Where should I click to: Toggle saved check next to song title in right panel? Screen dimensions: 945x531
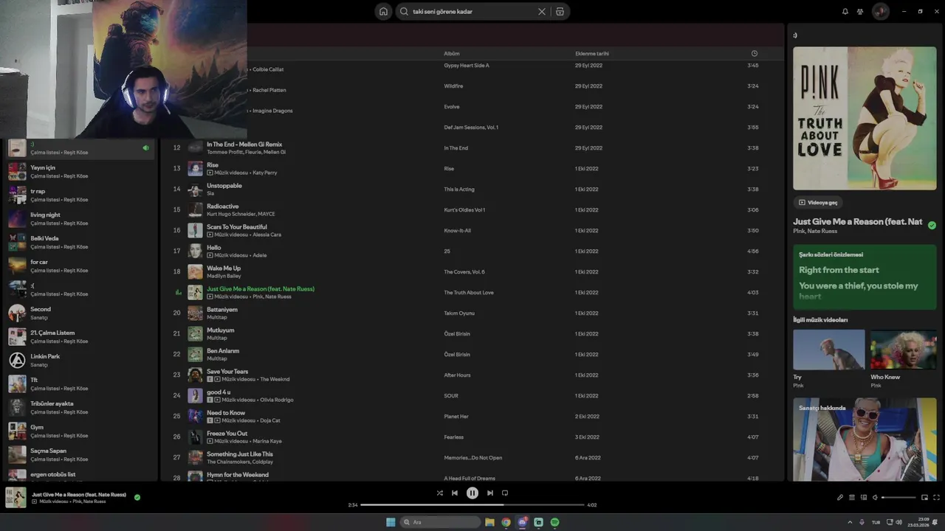click(x=932, y=225)
